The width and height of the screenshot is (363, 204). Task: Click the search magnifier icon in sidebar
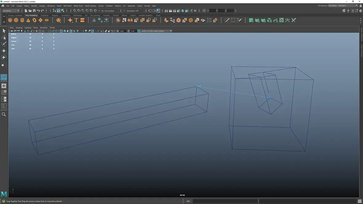(x=4, y=114)
